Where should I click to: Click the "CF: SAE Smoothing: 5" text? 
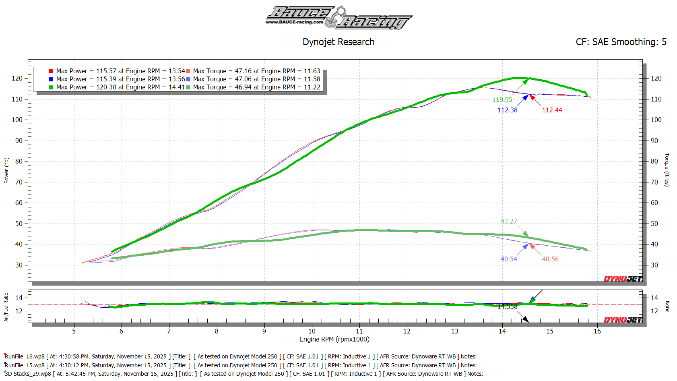tap(621, 42)
